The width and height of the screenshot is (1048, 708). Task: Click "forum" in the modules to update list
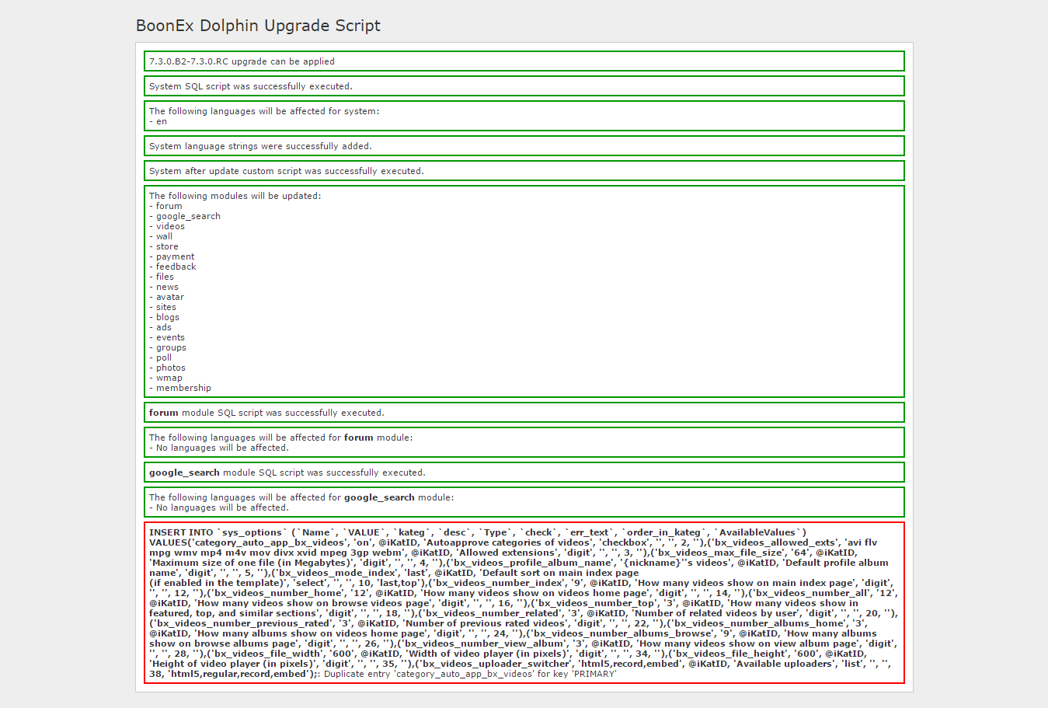(169, 207)
